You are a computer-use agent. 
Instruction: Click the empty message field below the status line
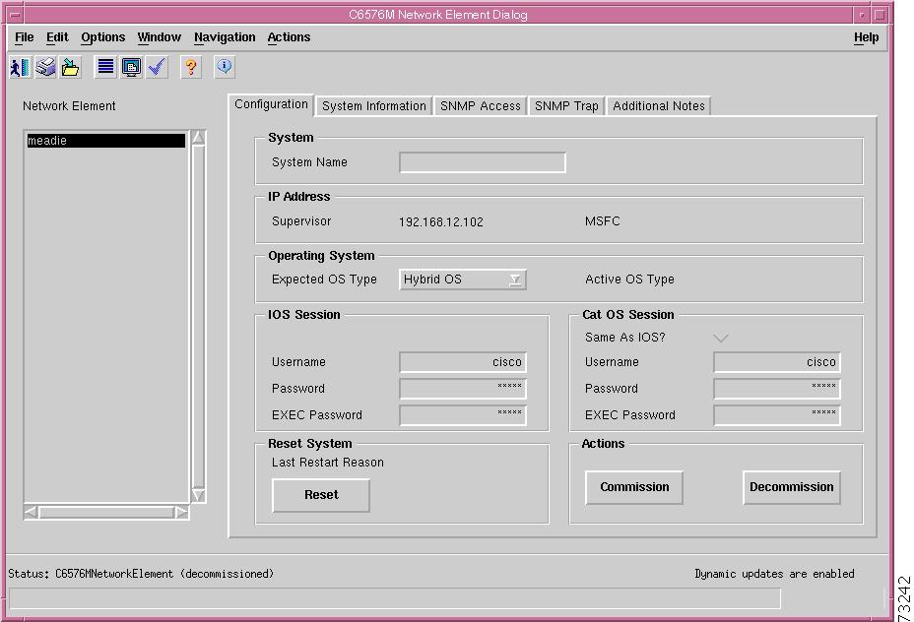click(395, 598)
